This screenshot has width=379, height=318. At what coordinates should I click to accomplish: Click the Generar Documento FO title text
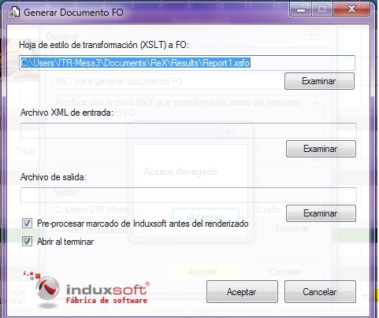(73, 13)
